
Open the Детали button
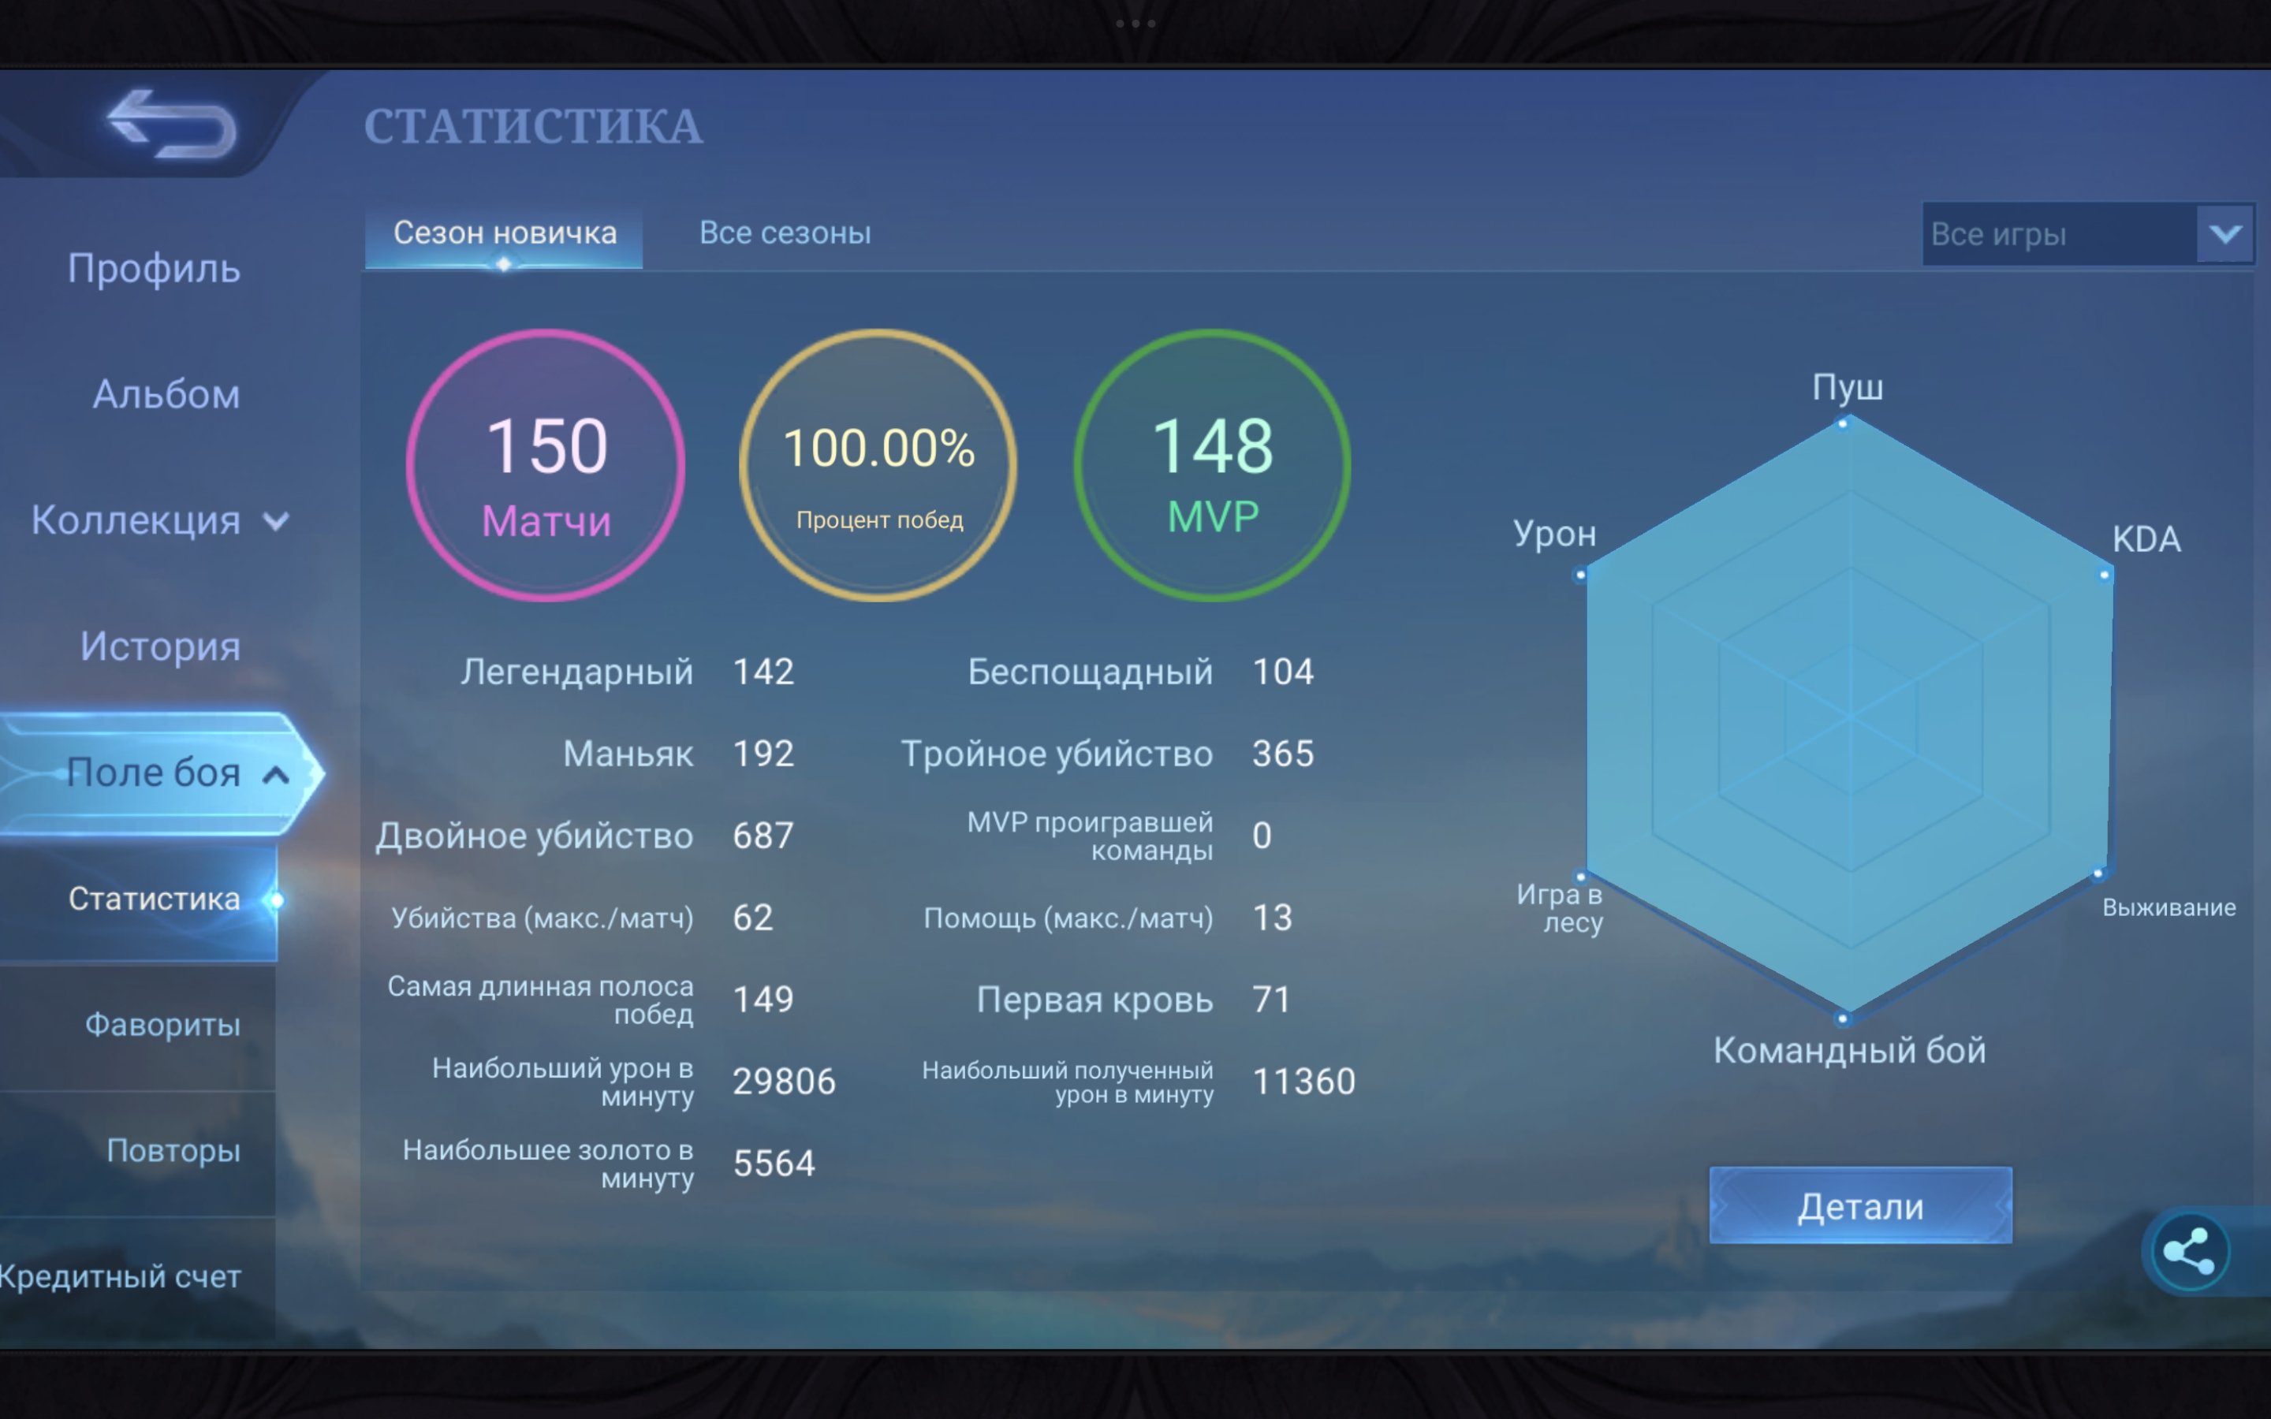point(1860,1206)
